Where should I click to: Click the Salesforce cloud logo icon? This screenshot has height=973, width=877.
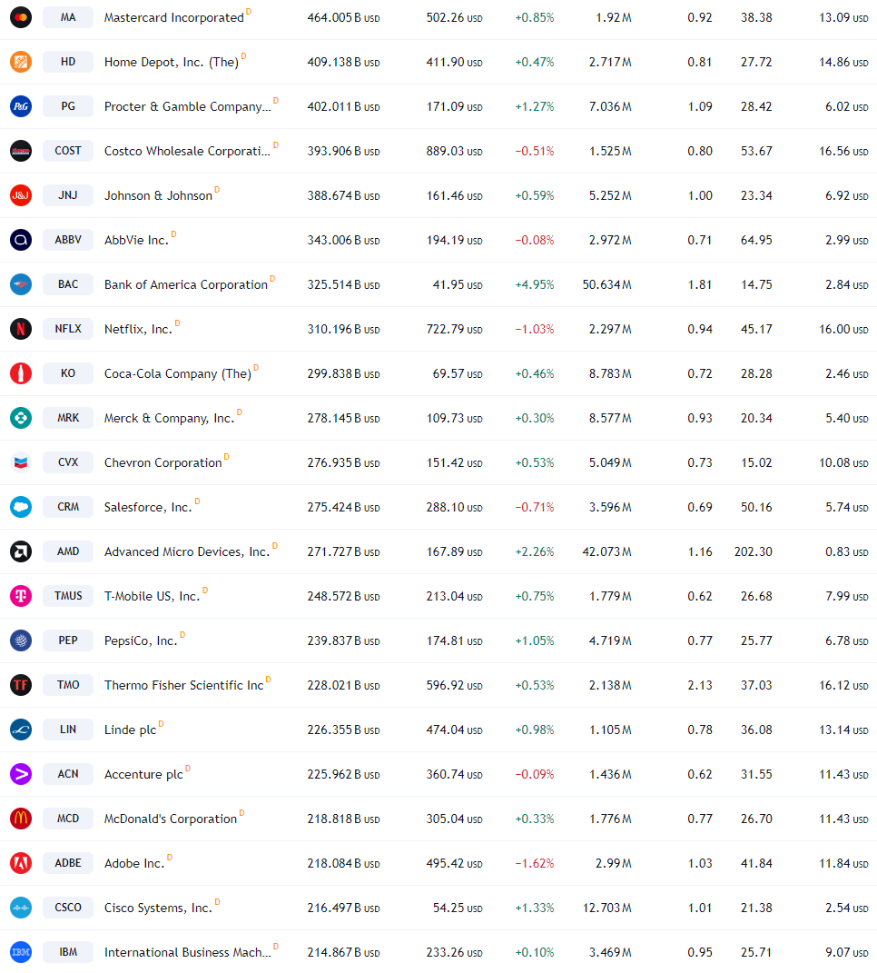coord(21,507)
